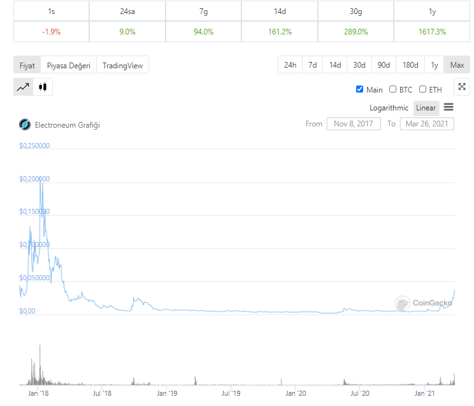Select the 1y chart range button

434,65
